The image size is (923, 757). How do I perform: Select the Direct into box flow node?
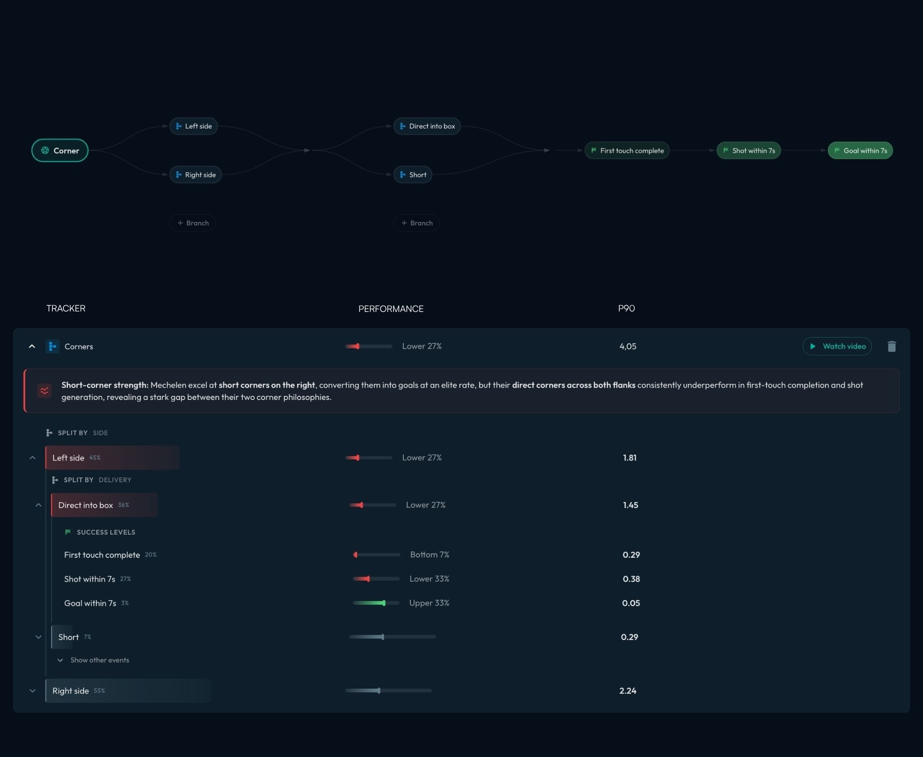427,126
